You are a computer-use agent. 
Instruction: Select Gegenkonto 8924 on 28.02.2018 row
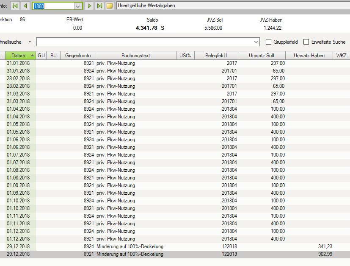(x=88, y=86)
